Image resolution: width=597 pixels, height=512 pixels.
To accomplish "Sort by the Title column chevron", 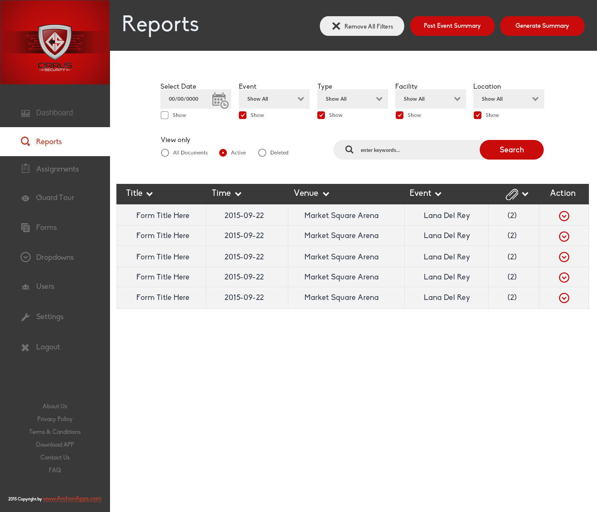I will click(x=150, y=194).
